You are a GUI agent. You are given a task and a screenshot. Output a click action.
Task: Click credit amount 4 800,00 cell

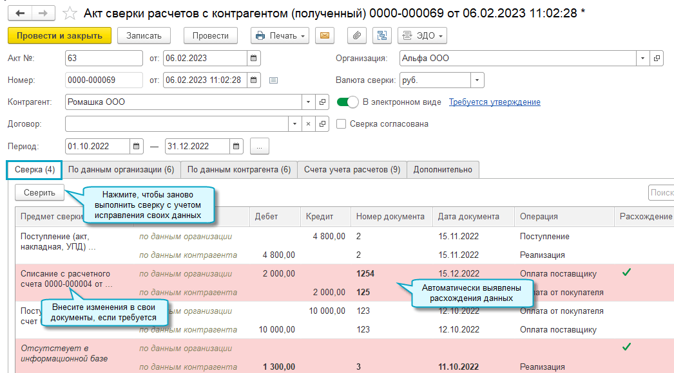[329, 237]
